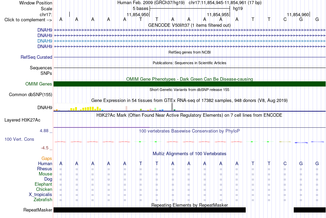
Task: Click the 'Gene Expression in 54 tissues' title
Action: (189, 101)
